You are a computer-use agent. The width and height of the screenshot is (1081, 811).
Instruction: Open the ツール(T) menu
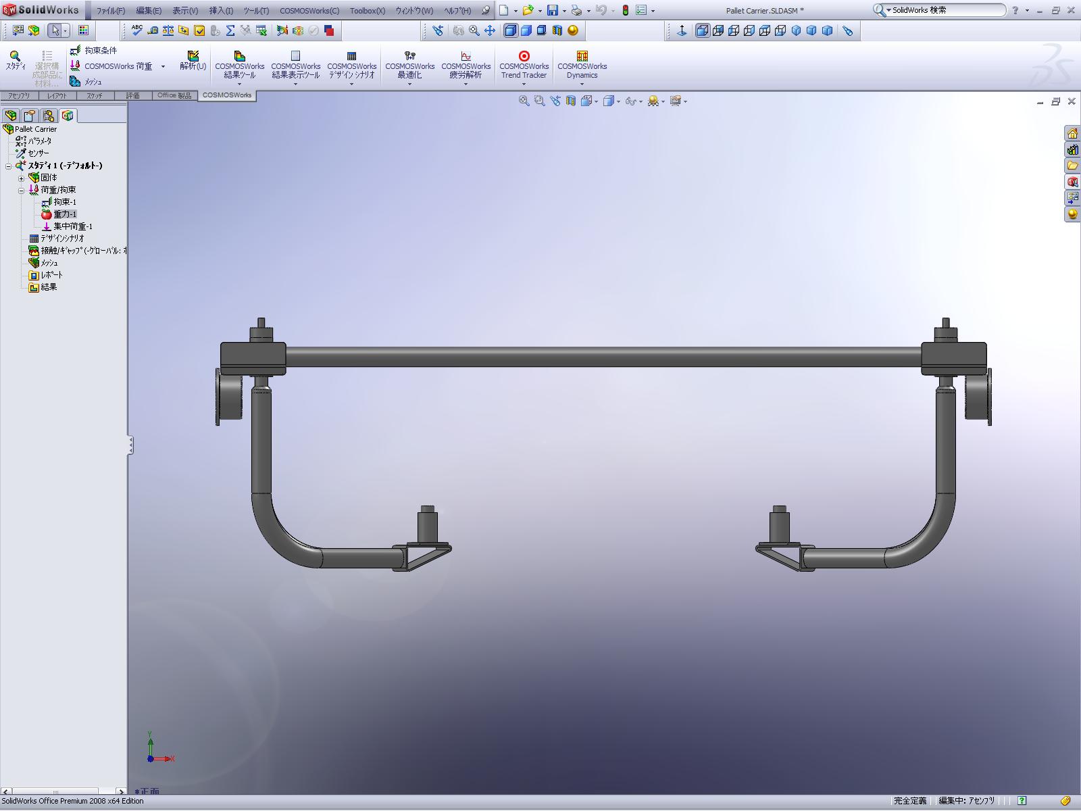coord(256,11)
